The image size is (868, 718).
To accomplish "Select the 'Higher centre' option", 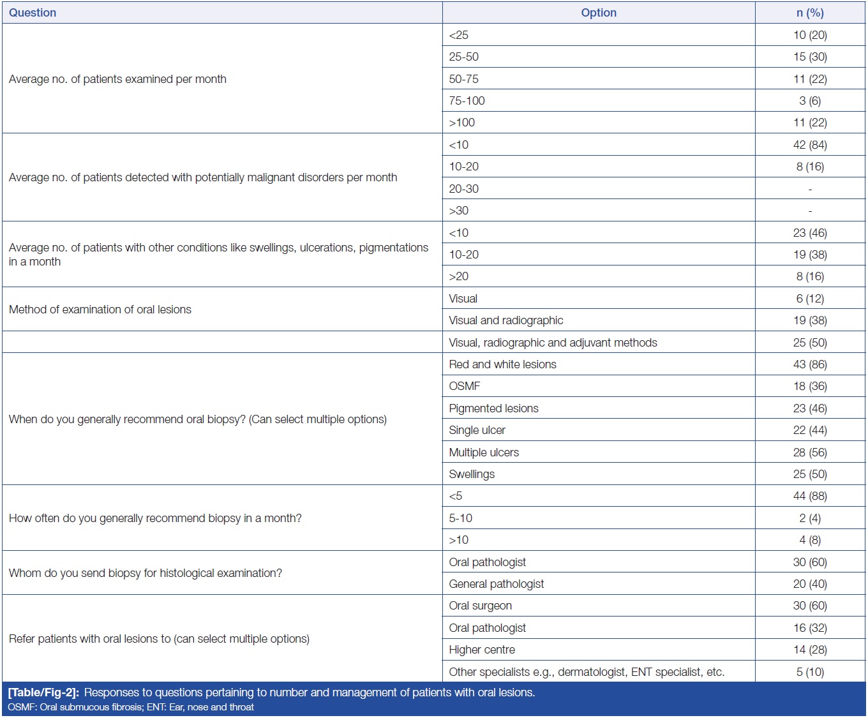I will 481,650.
